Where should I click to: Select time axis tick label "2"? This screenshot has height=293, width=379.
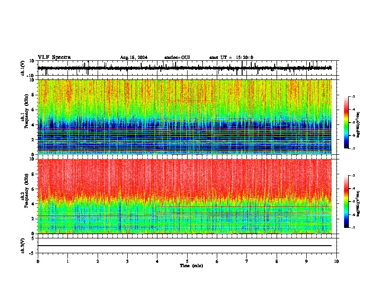(x=98, y=261)
